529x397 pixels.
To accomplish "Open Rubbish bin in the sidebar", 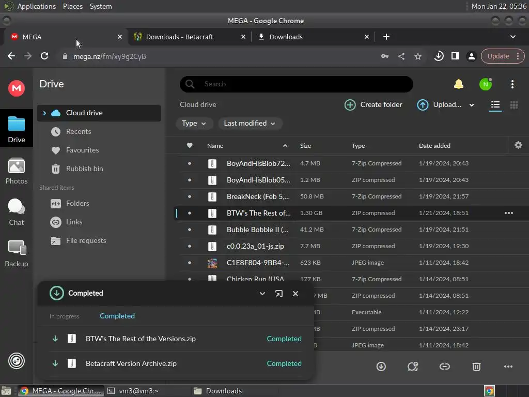I will pyautogui.click(x=84, y=169).
